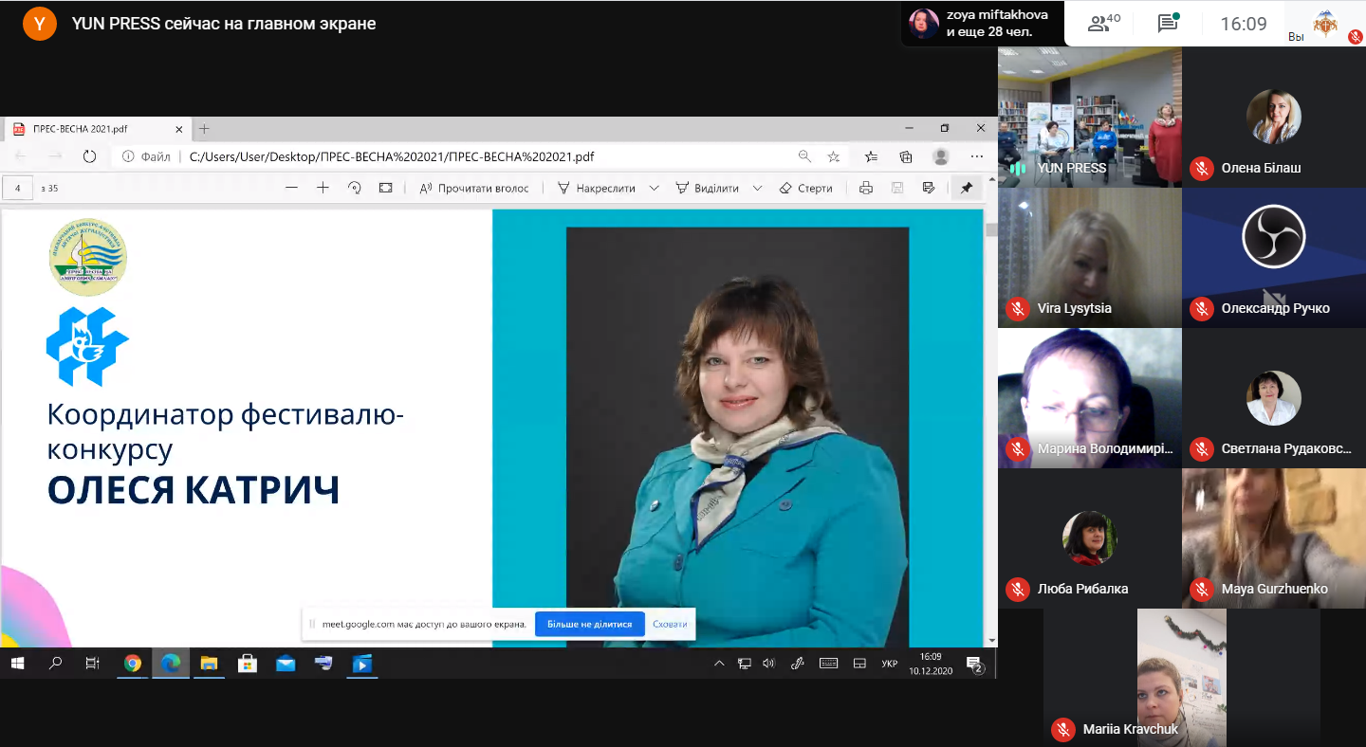The width and height of the screenshot is (1366, 747).
Task: Show hidden system tray icons chevron
Action: [719, 664]
